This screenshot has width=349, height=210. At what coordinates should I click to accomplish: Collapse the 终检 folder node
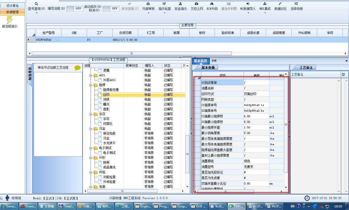(90, 172)
